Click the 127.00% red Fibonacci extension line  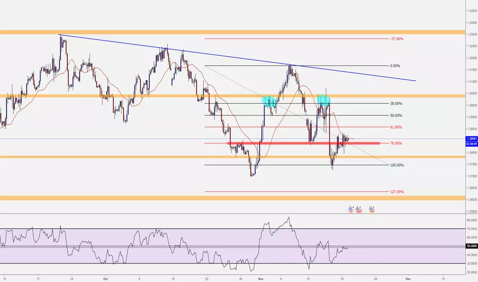coord(296,192)
